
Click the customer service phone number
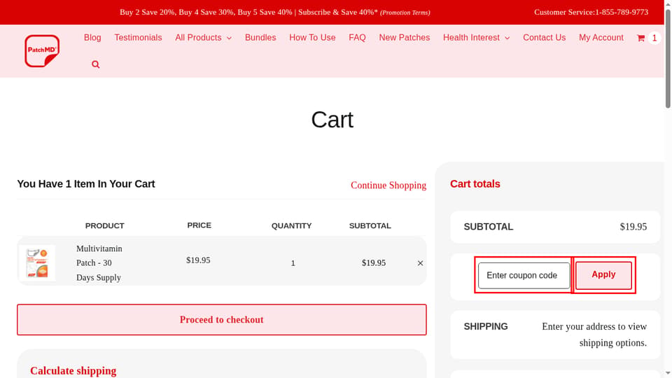click(x=622, y=12)
